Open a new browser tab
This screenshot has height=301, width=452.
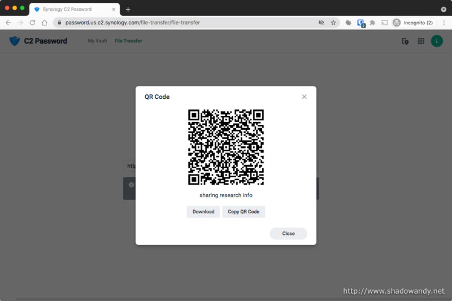tap(128, 10)
